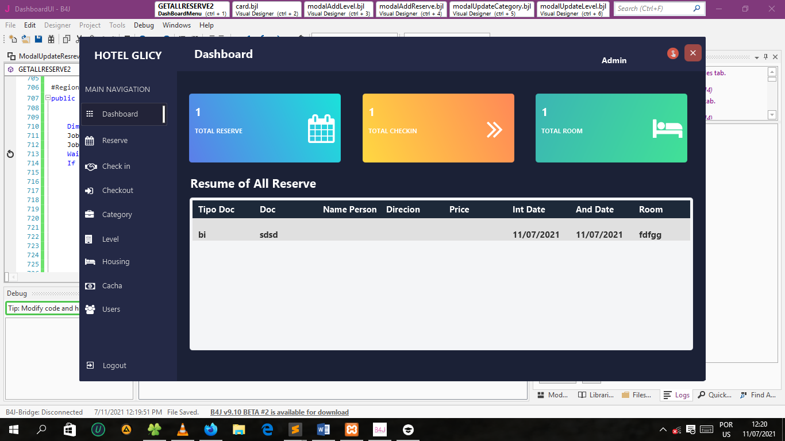The image size is (785, 441).
Task: Open VLC media player from taskbar
Action: [183, 430]
